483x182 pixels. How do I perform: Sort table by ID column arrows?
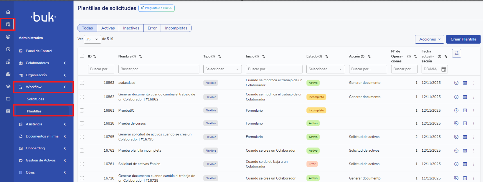[x=95, y=57]
